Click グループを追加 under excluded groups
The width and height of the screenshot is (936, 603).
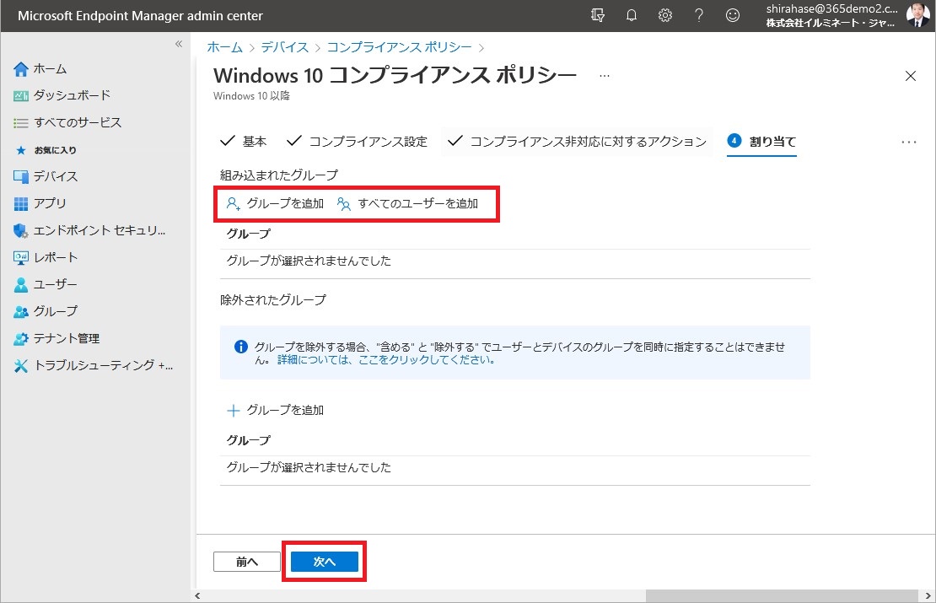click(285, 410)
